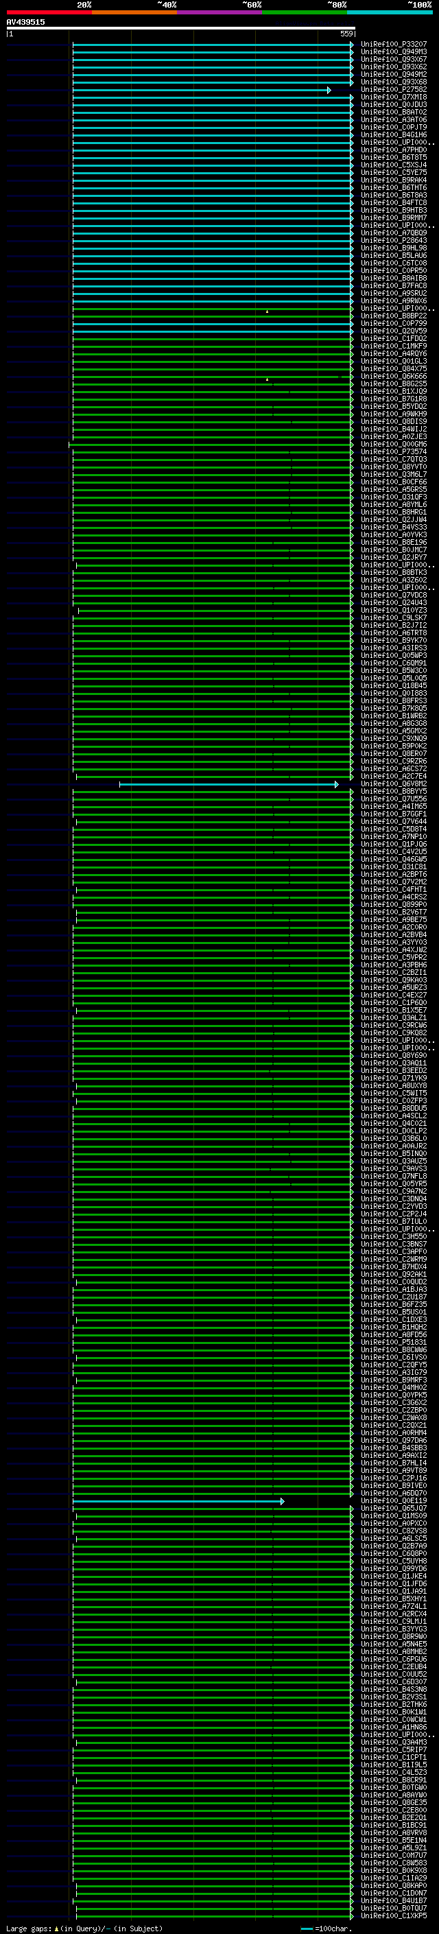Select the UniRef100_Q7XMI8 label

coord(393,97)
